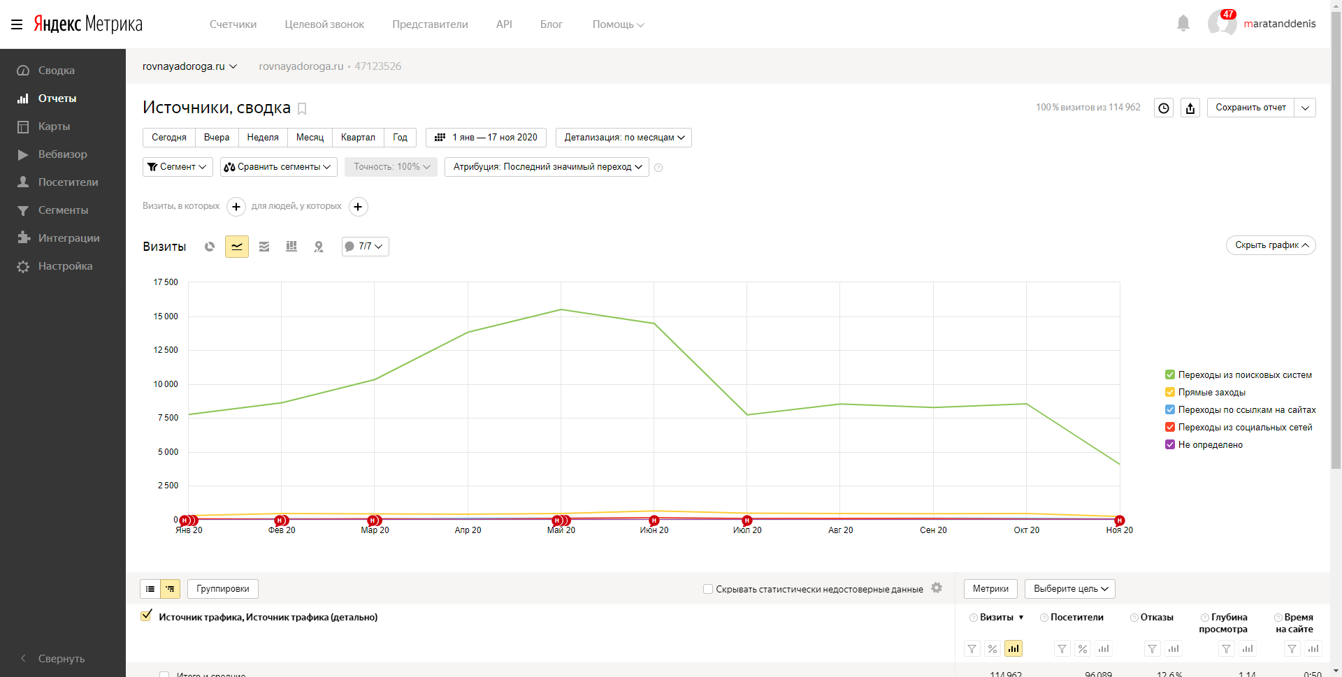Add a visit condition with the plus button
The width and height of the screenshot is (1342, 677).
[x=236, y=207]
